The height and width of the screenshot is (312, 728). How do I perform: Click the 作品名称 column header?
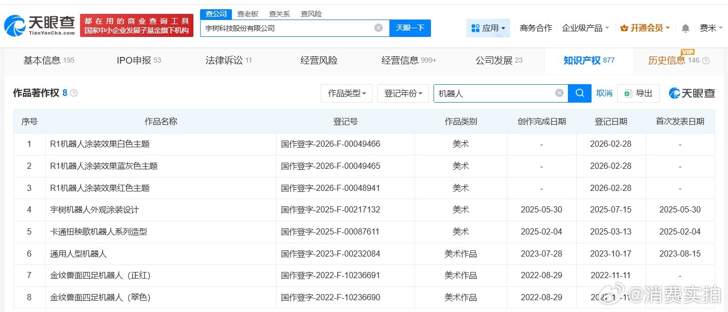coord(161,122)
